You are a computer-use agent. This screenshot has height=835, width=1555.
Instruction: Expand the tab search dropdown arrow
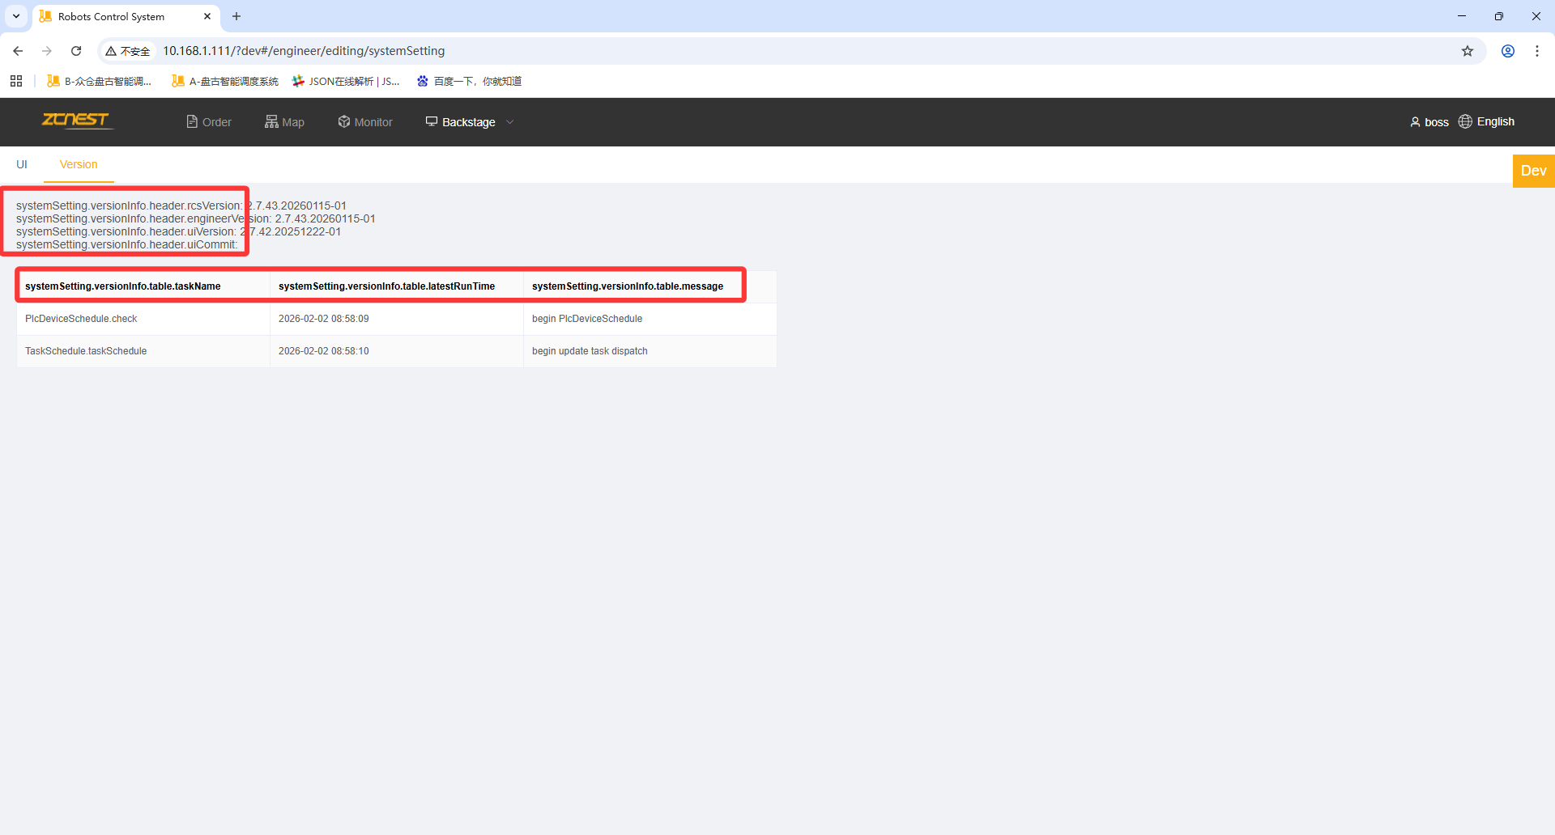pyautogui.click(x=16, y=16)
